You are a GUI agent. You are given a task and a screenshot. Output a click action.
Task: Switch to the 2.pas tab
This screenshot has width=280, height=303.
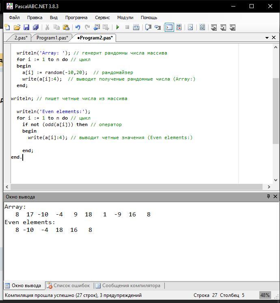[21, 38]
